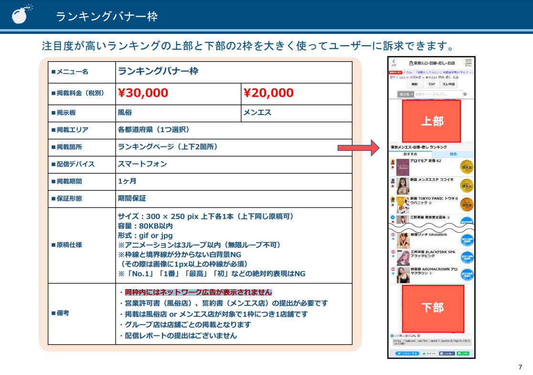Viewport: 533px width, 375px height.
Task: Click the blue badge on BLACKPINK SPA row
Action: click(x=467, y=258)
